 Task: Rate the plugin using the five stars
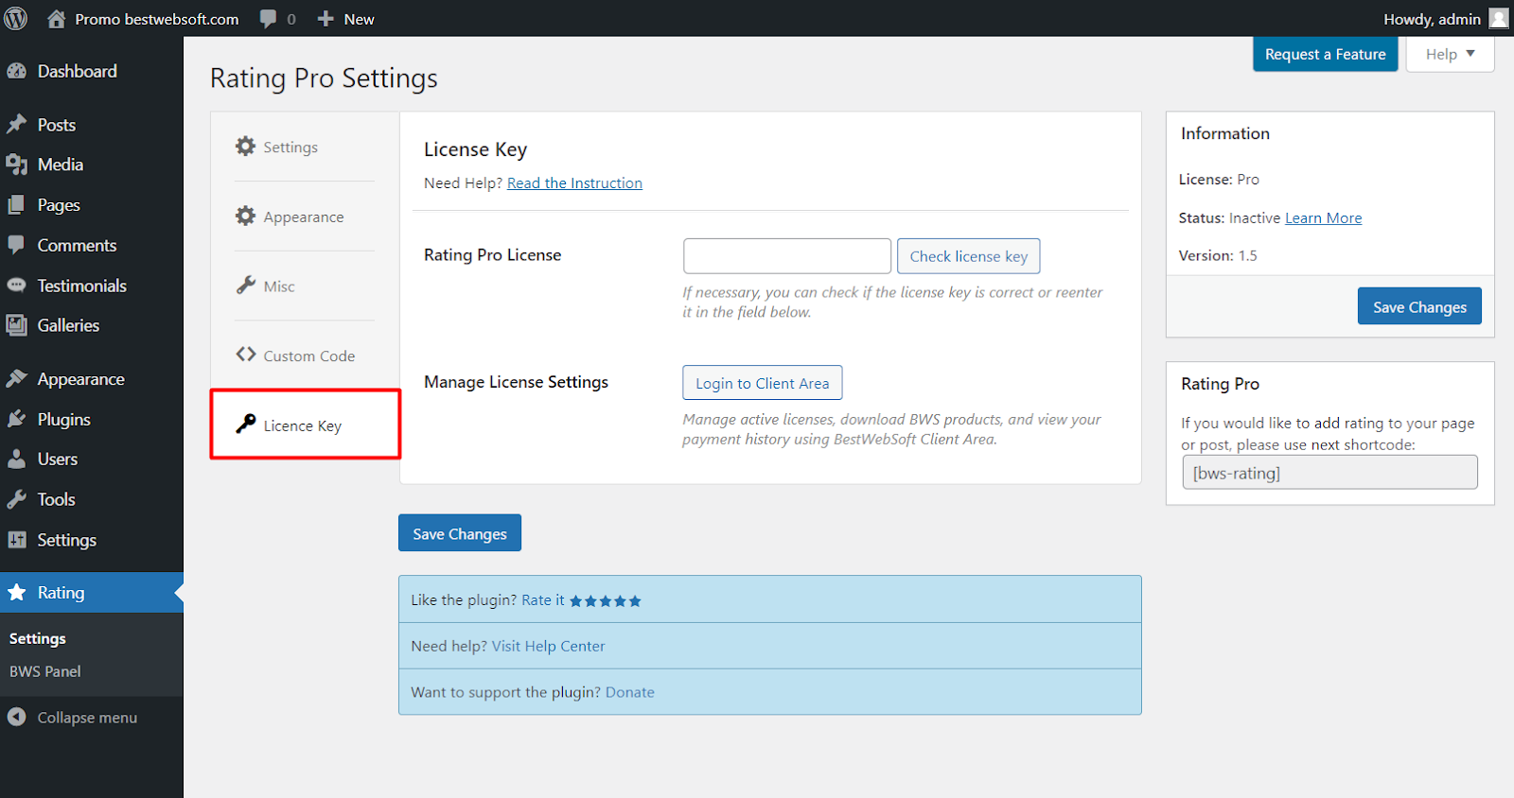(x=606, y=600)
